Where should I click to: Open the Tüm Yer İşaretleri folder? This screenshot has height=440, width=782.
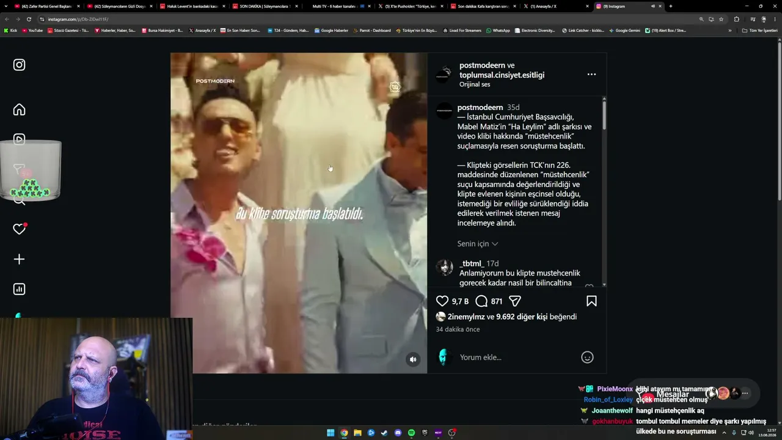click(x=760, y=31)
